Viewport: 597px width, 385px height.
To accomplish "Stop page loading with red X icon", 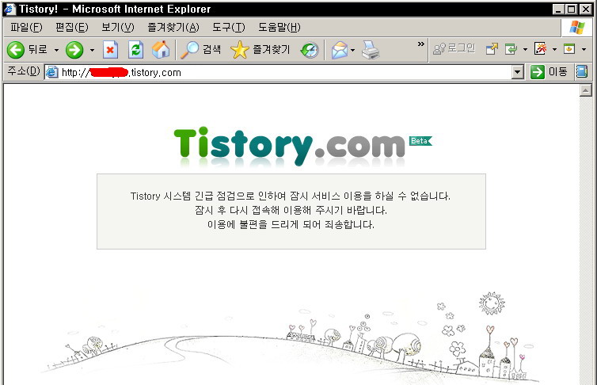I will click(110, 49).
